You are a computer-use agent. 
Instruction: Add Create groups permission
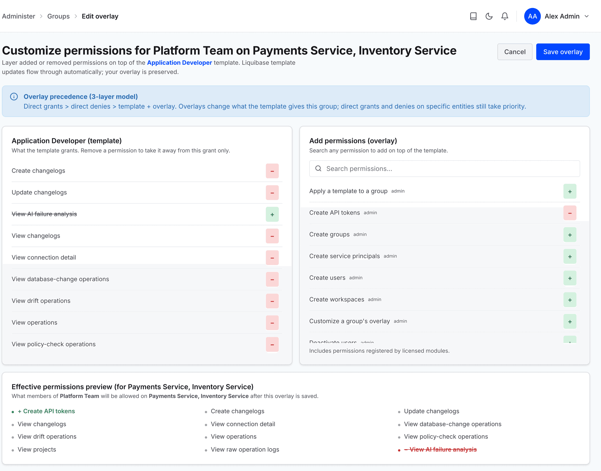coord(570,235)
